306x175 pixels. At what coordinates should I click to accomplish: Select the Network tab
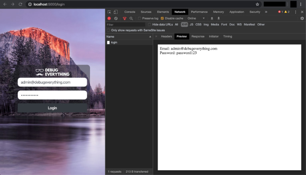(180, 12)
